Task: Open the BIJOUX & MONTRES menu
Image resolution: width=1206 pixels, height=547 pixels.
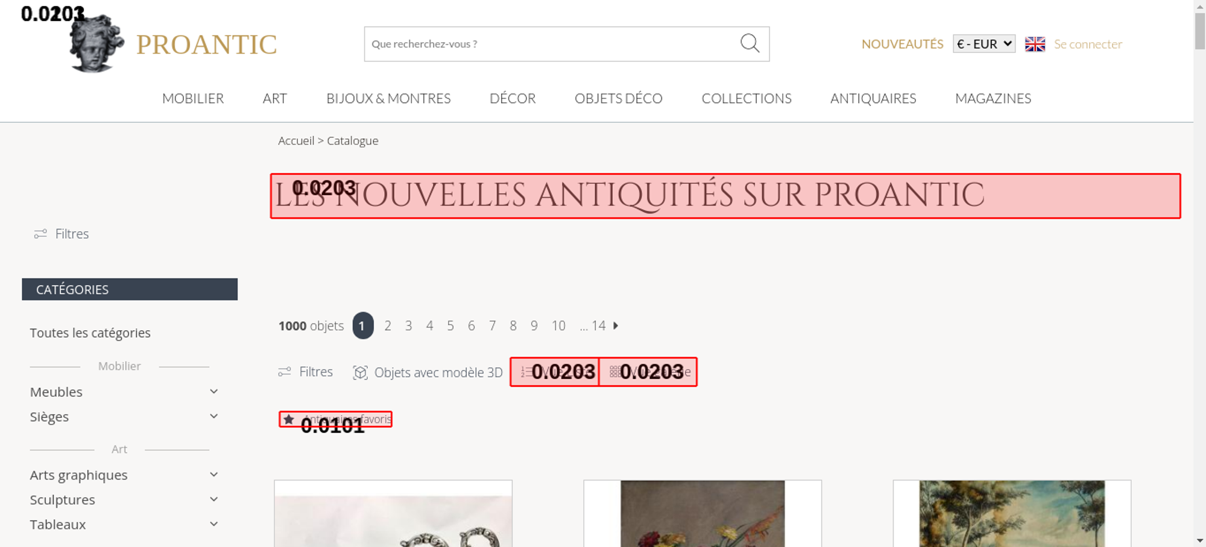Action: (388, 98)
